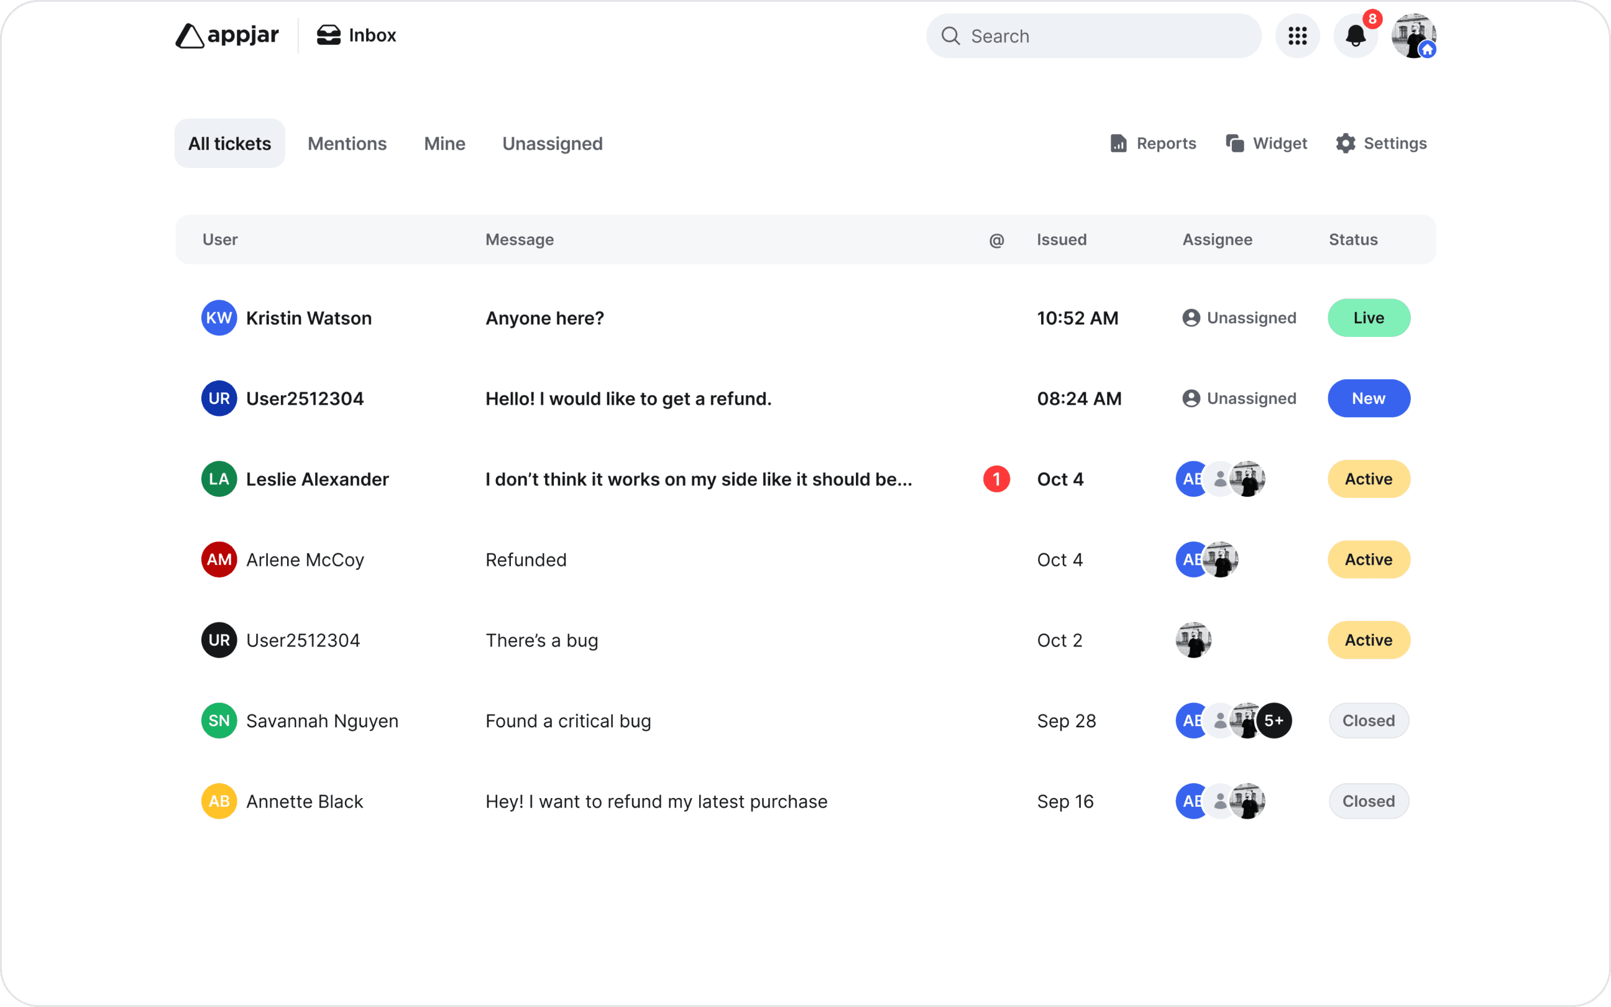Open the Widget configuration
Image resolution: width=1611 pixels, height=1007 pixels.
[x=1265, y=143]
